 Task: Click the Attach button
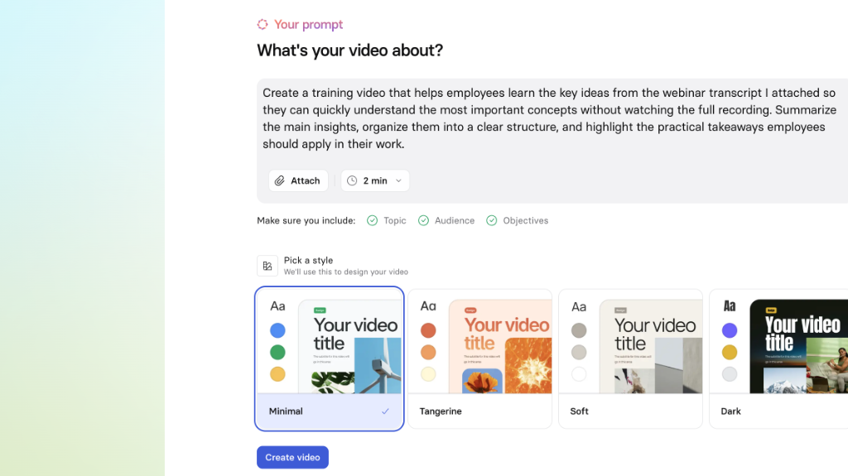[x=298, y=180]
